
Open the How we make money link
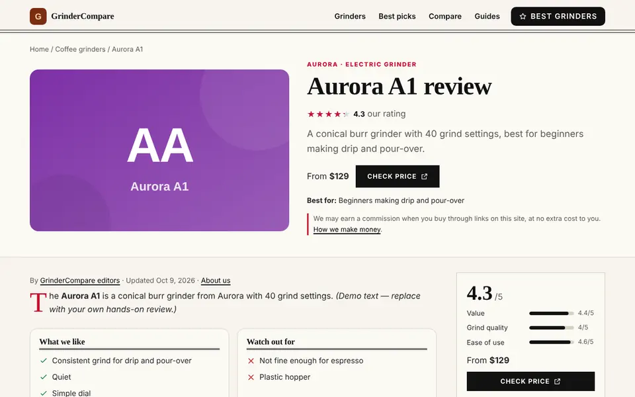pyautogui.click(x=347, y=230)
